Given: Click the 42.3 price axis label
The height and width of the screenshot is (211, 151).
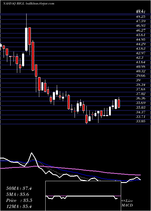Looking at the screenshot, I should pos(140,58).
